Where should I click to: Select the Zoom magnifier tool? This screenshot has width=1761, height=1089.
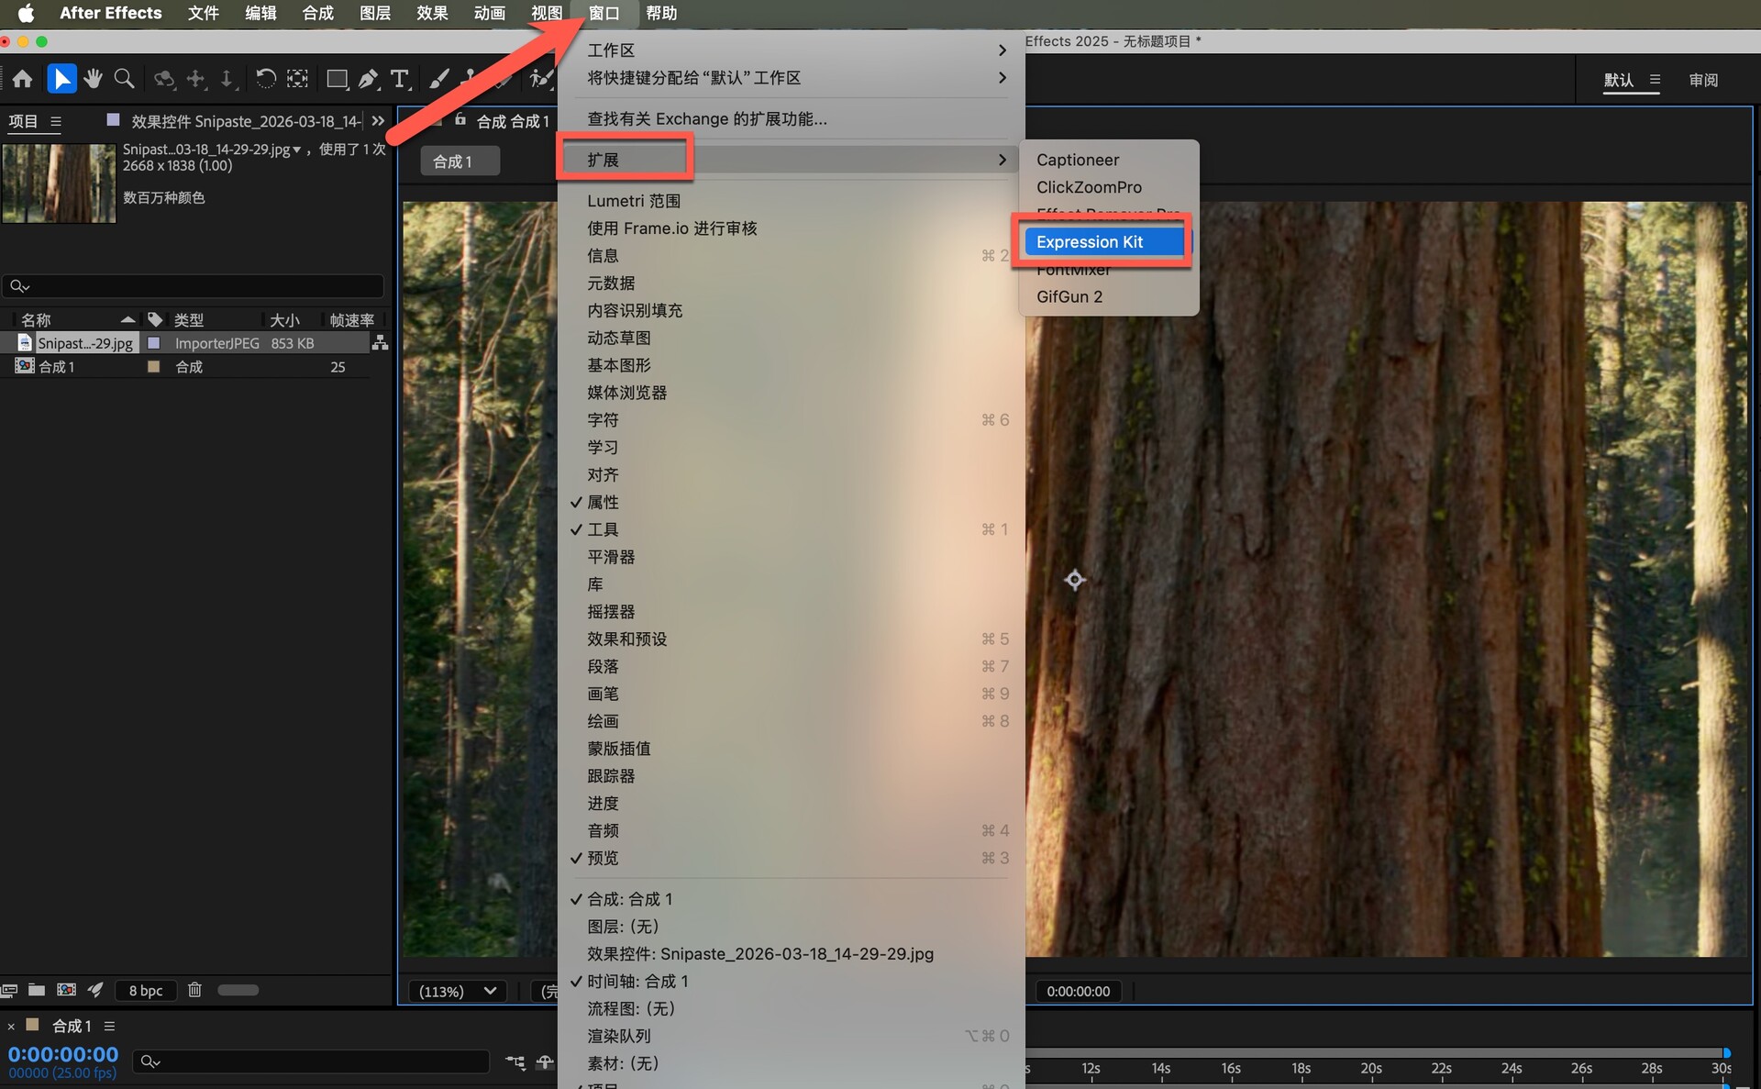coord(124,79)
